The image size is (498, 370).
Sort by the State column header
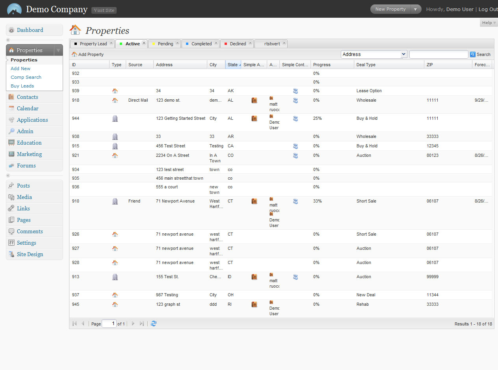pos(233,65)
